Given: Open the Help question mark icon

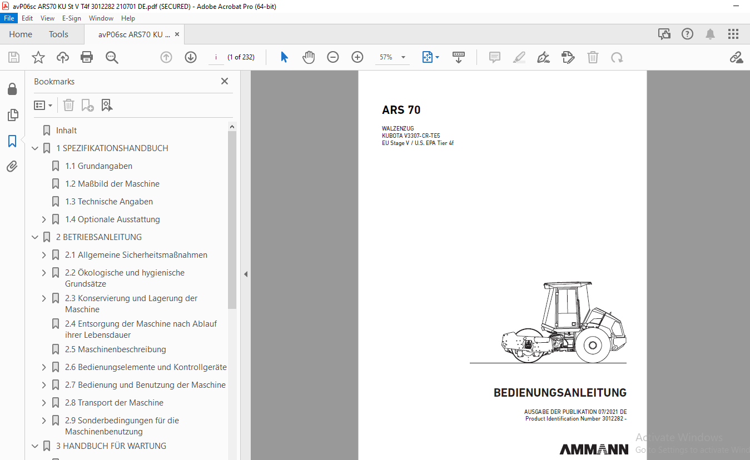Looking at the screenshot, I should (688, 34).
